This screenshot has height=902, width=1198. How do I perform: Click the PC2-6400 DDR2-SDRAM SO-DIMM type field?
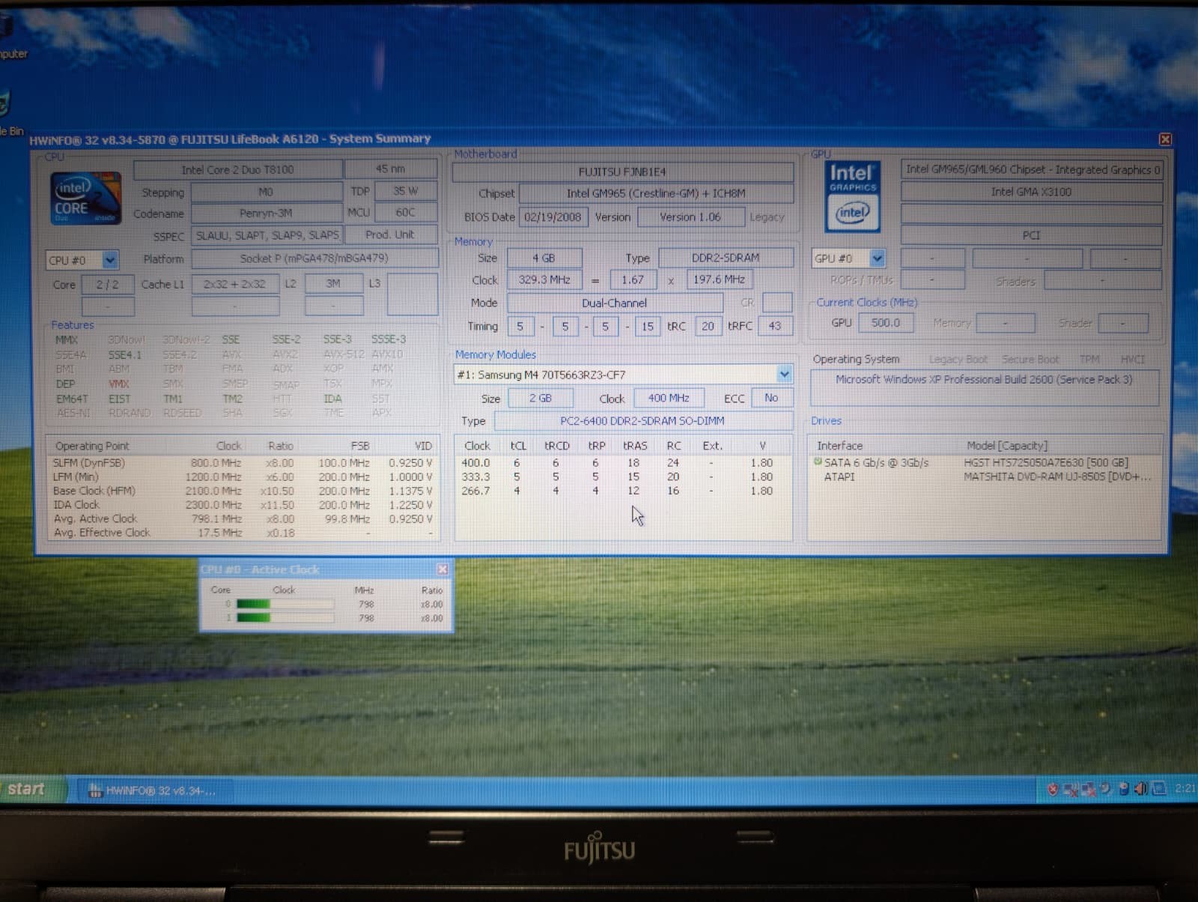[642, 421]
